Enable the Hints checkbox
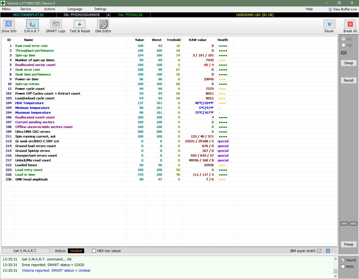This screenshot has height=279, width=359. pos(343,267)
